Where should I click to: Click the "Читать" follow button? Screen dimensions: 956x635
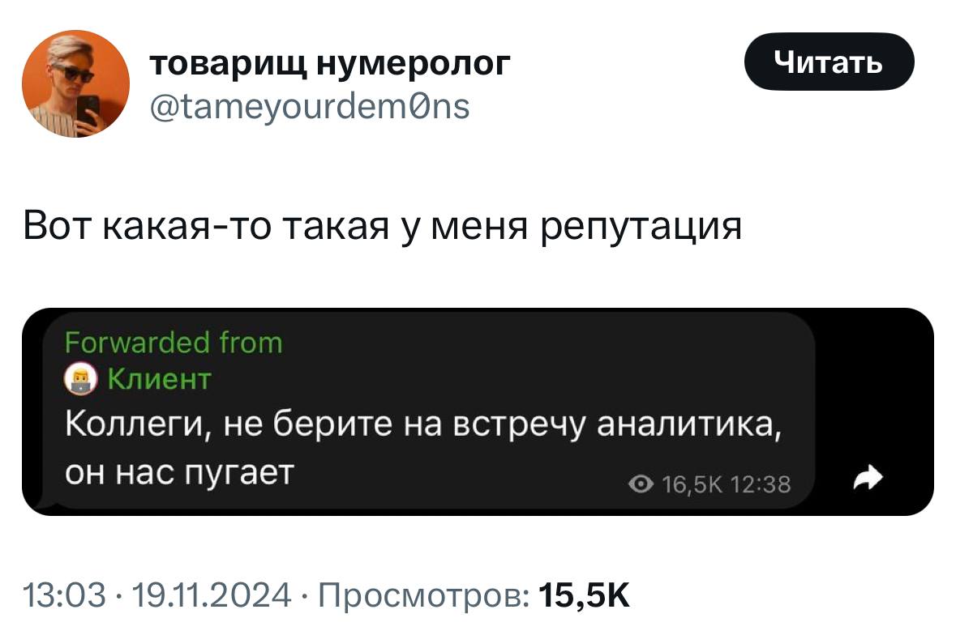pos(829,61)
